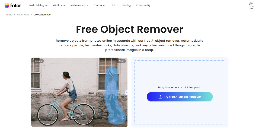Click the After label on demo image
The image size is (259, 132).
(x=121, y=61)
